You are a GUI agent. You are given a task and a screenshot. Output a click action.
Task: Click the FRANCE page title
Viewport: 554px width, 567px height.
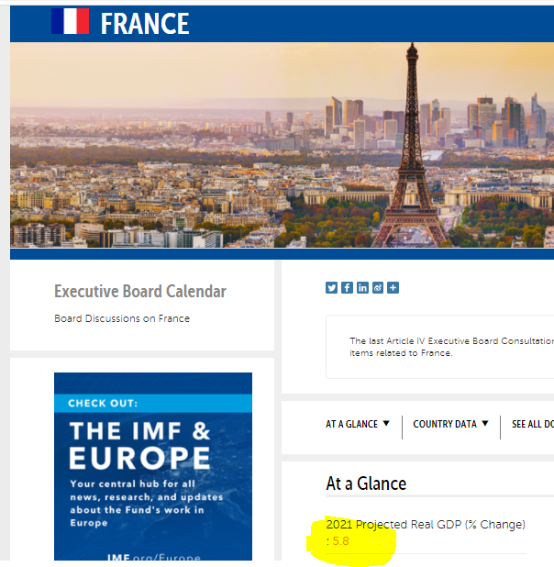pyautogui.click(x=145, y=24)
